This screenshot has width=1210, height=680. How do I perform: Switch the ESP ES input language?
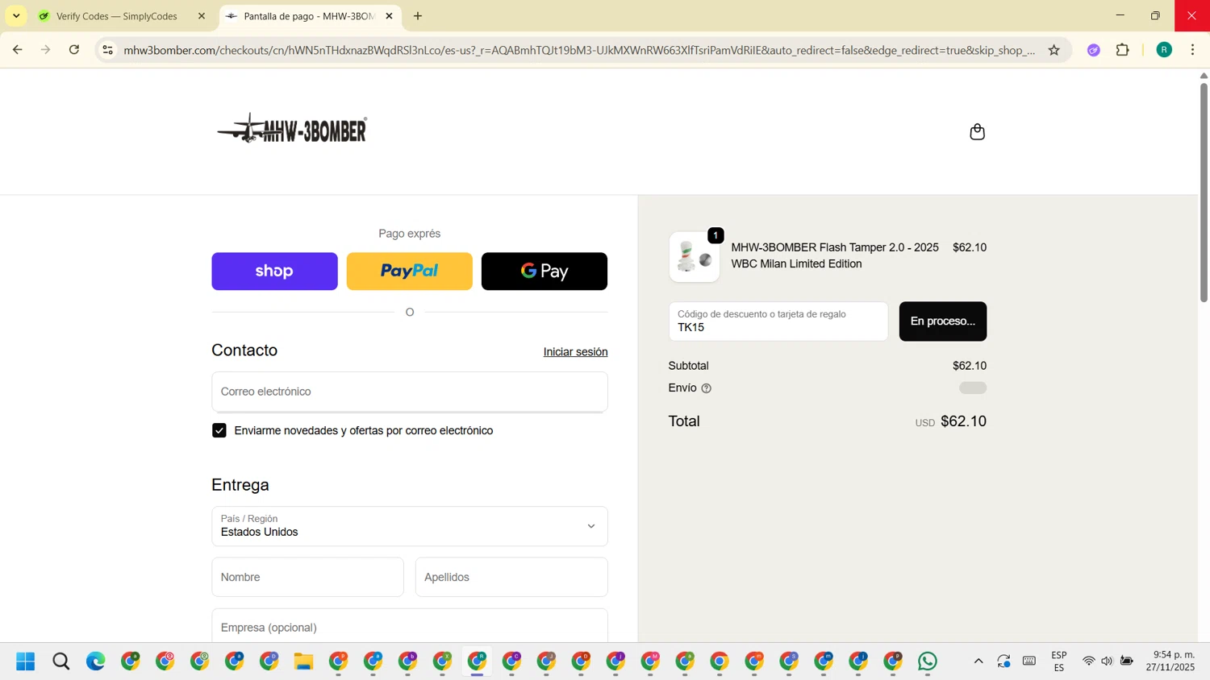click(1059, 661)
